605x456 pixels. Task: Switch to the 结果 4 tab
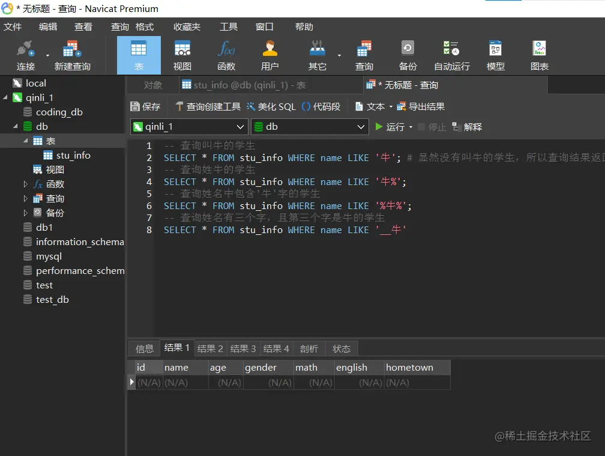coord(276,348)
